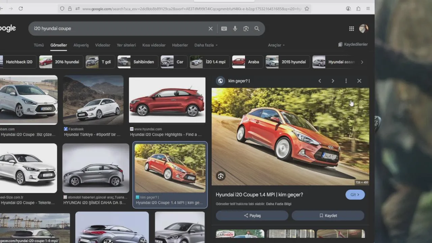Filter by the Car chip

[174, 62]
